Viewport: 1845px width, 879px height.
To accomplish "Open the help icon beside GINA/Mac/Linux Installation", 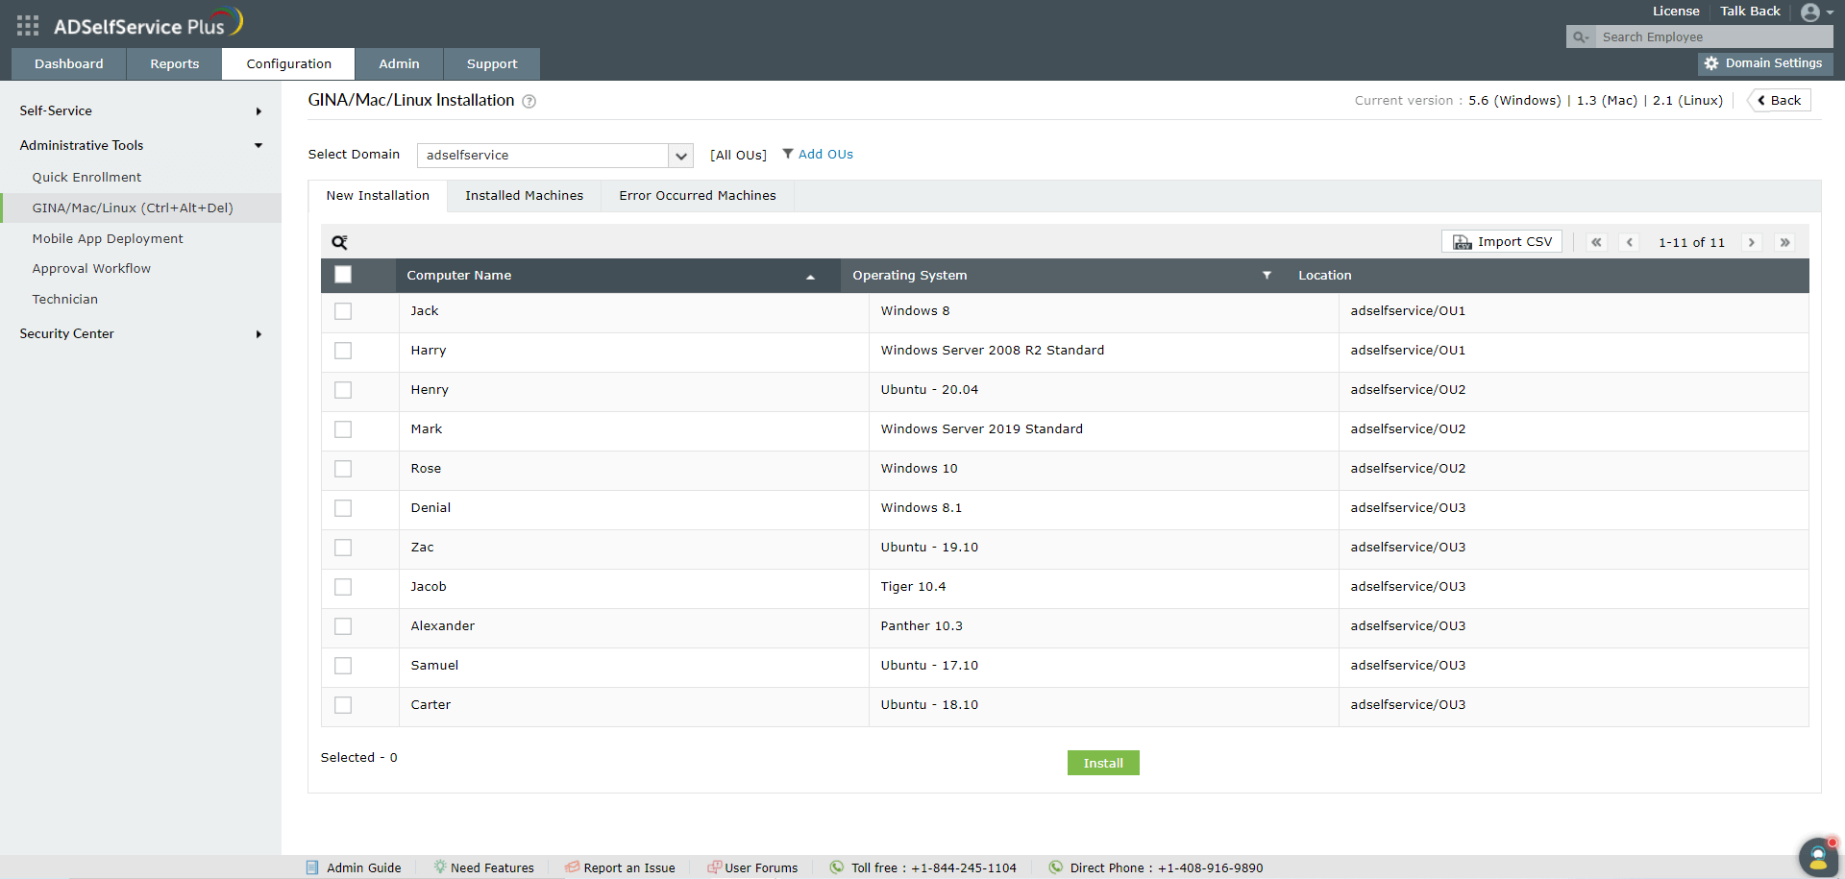I will pyautogui.click(x=529, y=101).
